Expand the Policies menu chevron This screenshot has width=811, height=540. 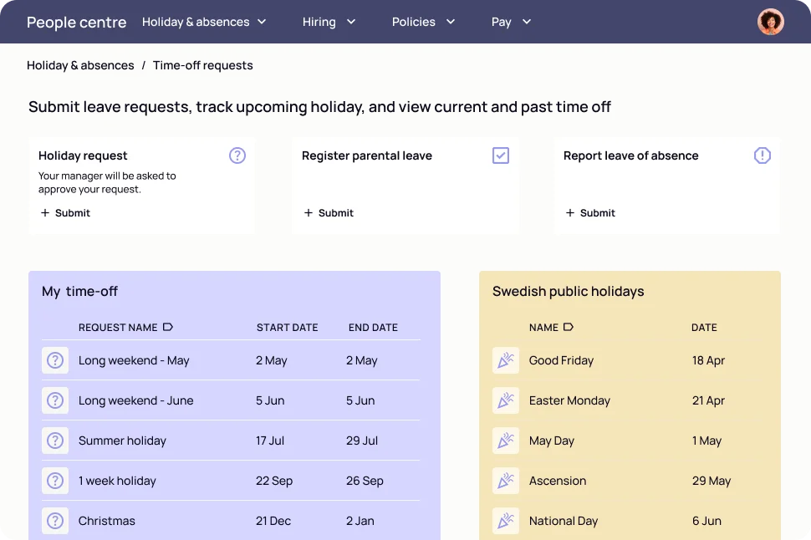[451, 22]
